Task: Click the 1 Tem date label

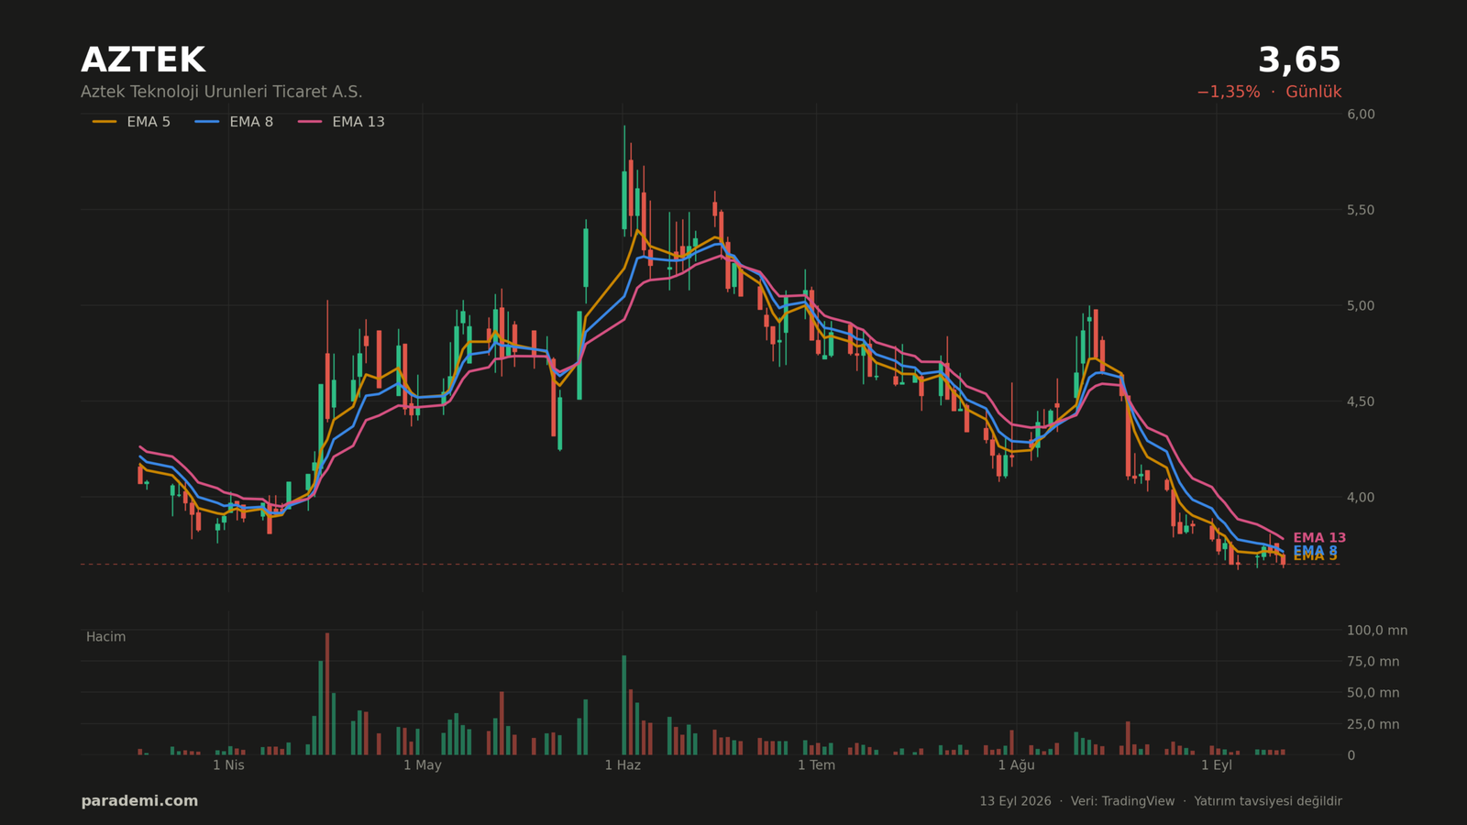Action: click(816, 765)
